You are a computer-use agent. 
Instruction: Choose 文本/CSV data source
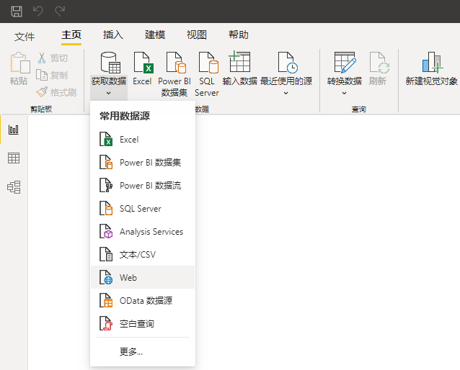click(x=143, y=255)
